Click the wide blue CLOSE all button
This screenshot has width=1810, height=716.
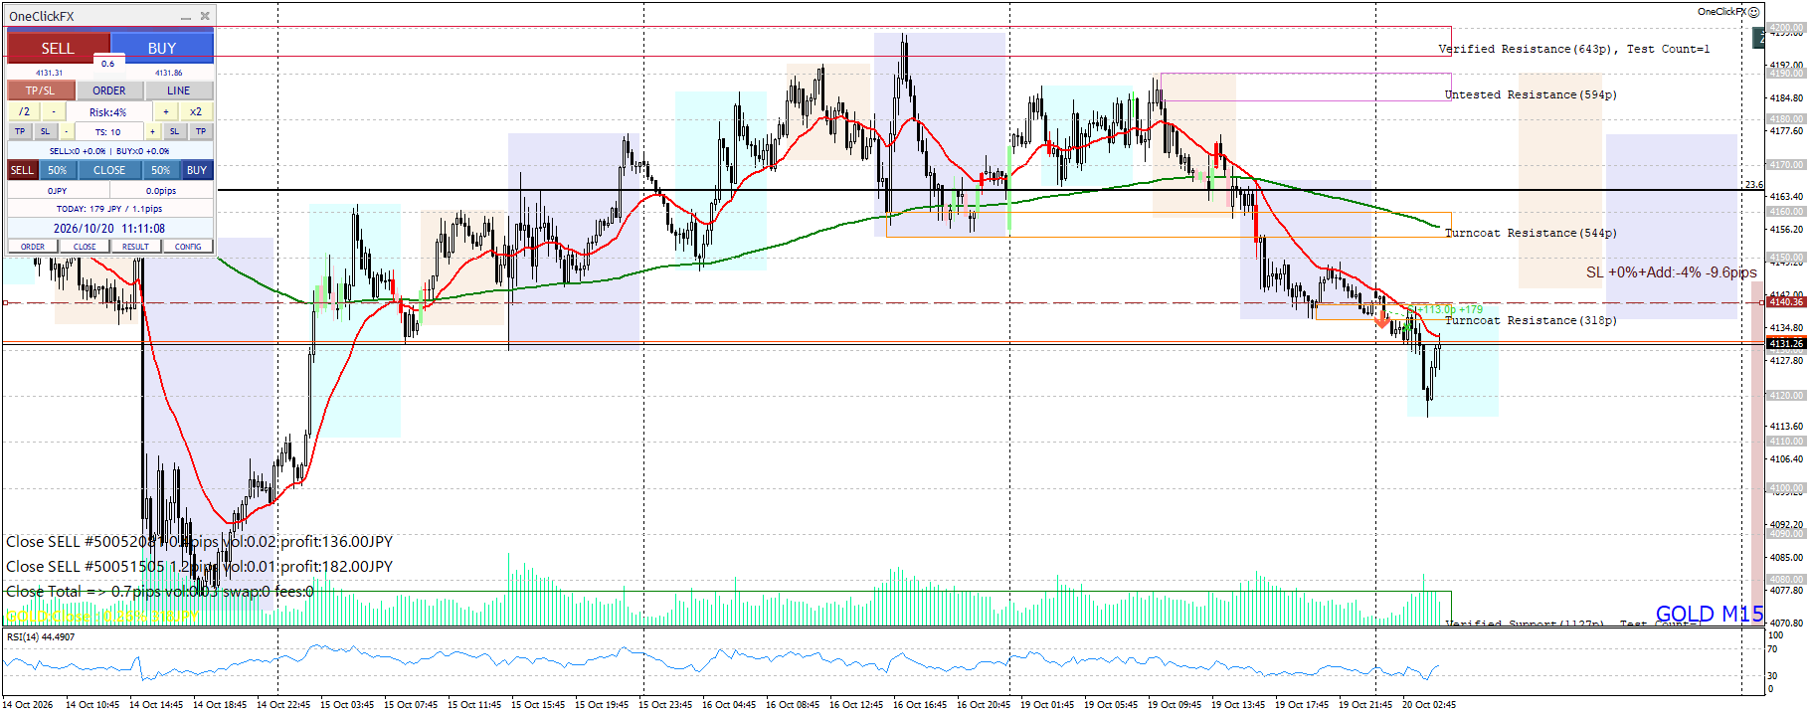point(109,170)
